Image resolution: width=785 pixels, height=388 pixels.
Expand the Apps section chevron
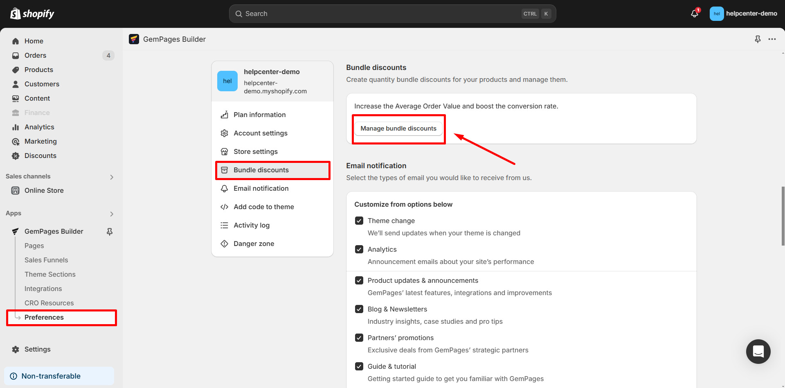112,214
